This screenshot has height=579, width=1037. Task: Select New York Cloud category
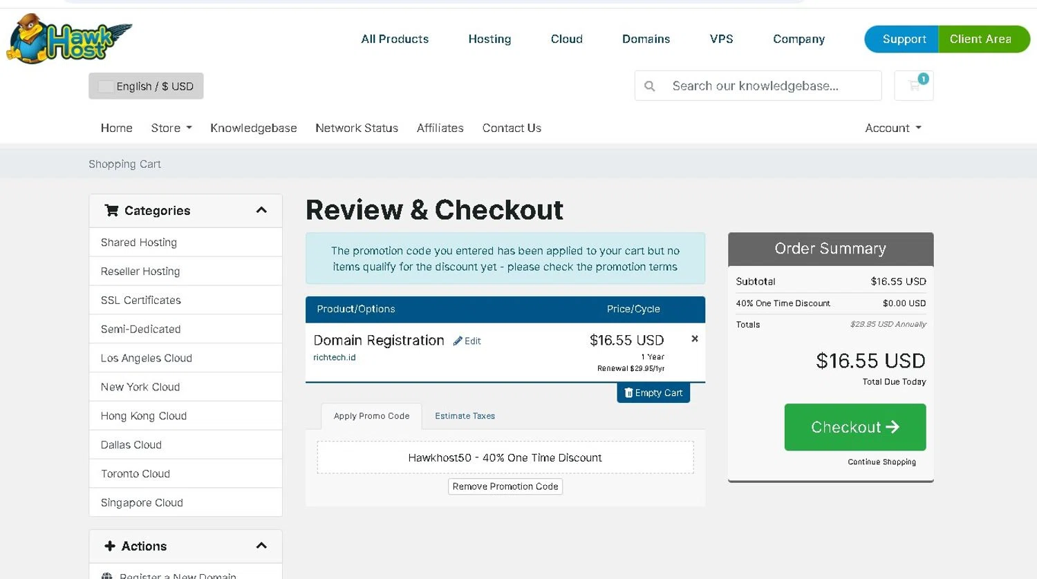(x=185, y=387)
